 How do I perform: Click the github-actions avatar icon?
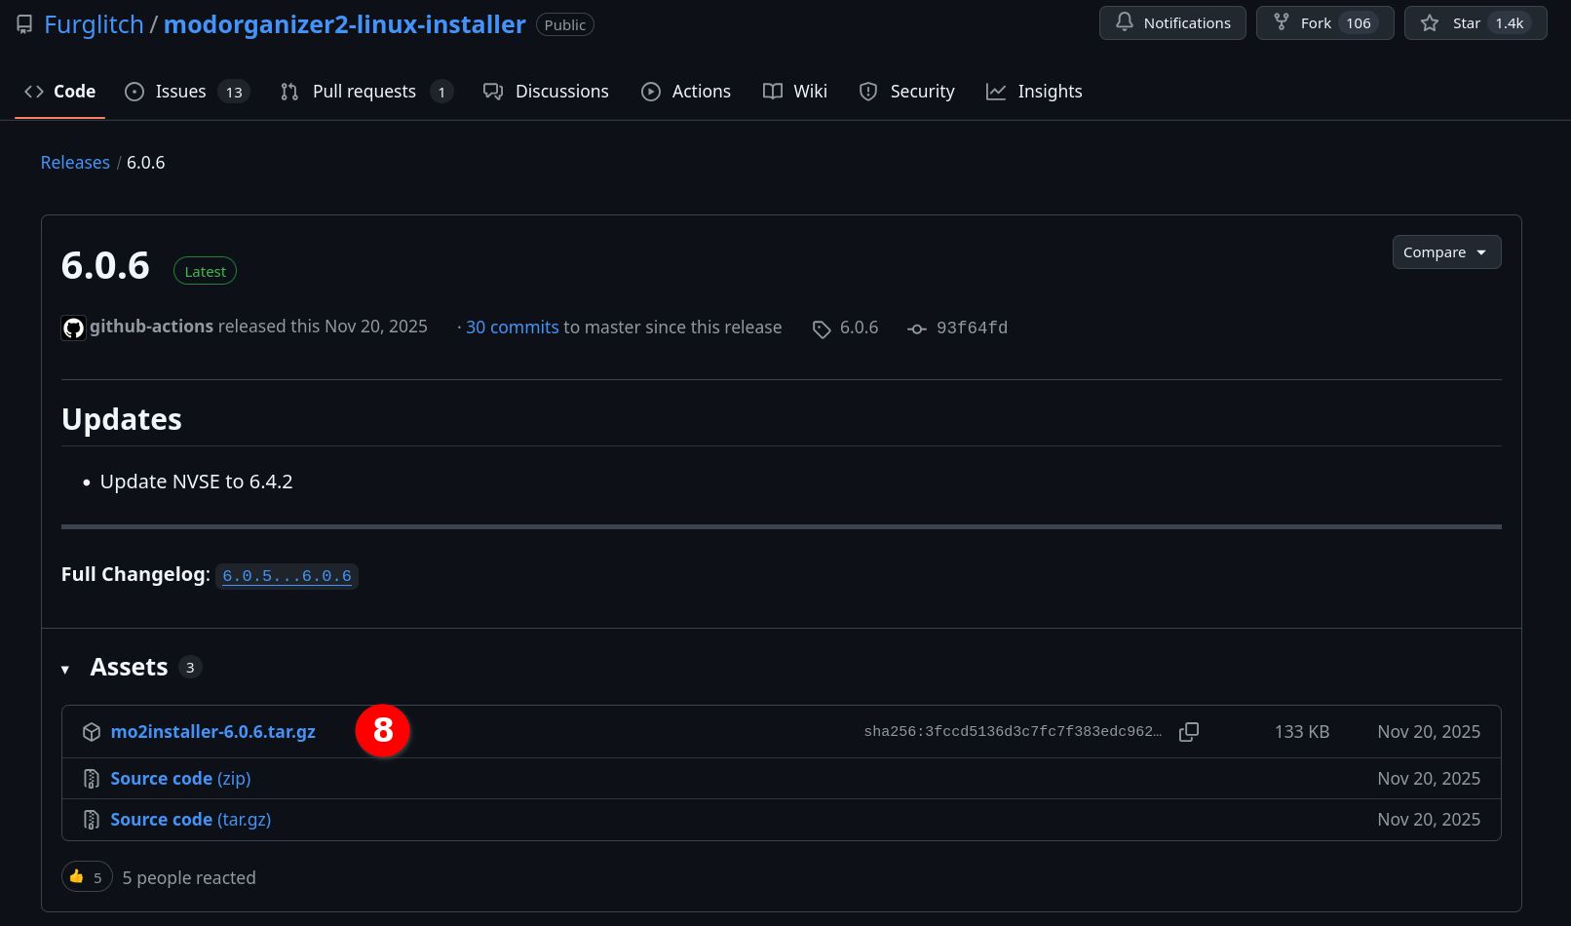tap(73, 328)
